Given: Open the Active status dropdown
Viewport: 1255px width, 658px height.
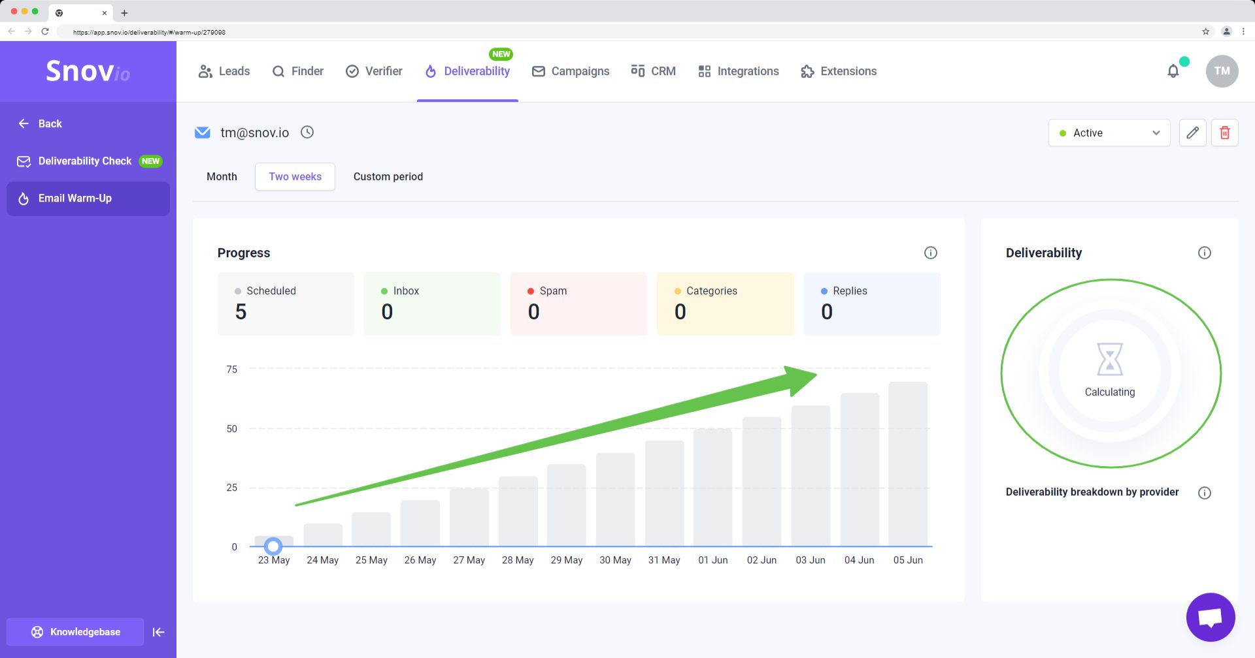Looking at the screenshot, I should click(1109, 133).
